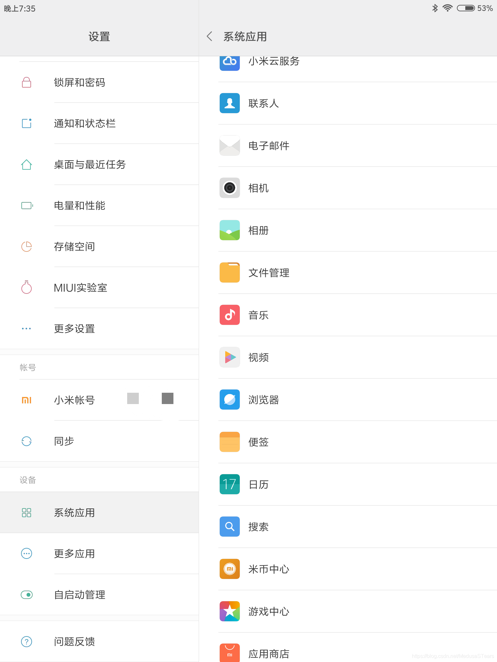Image resolution: width=497 pixels, height=662 pixels.
Task: Open 自启动管理 entry
Action: (99, 595)
